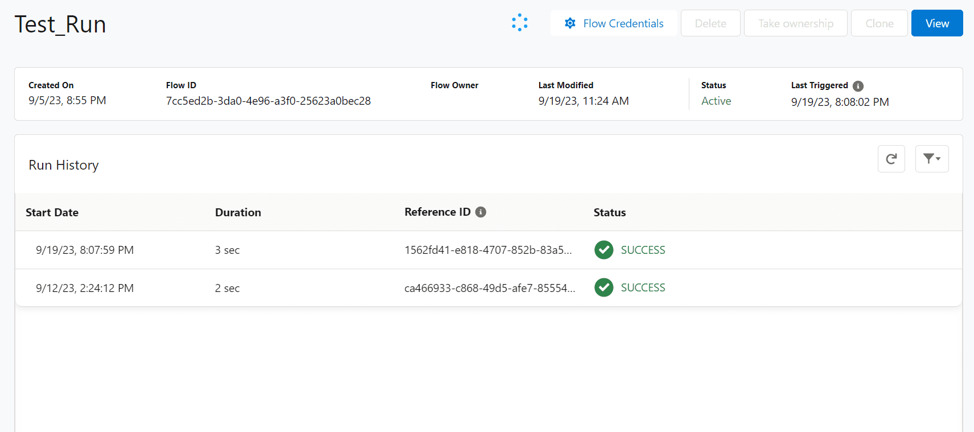Click the Flow Owner label
974x432 pixels.
[x=454, y=85]
